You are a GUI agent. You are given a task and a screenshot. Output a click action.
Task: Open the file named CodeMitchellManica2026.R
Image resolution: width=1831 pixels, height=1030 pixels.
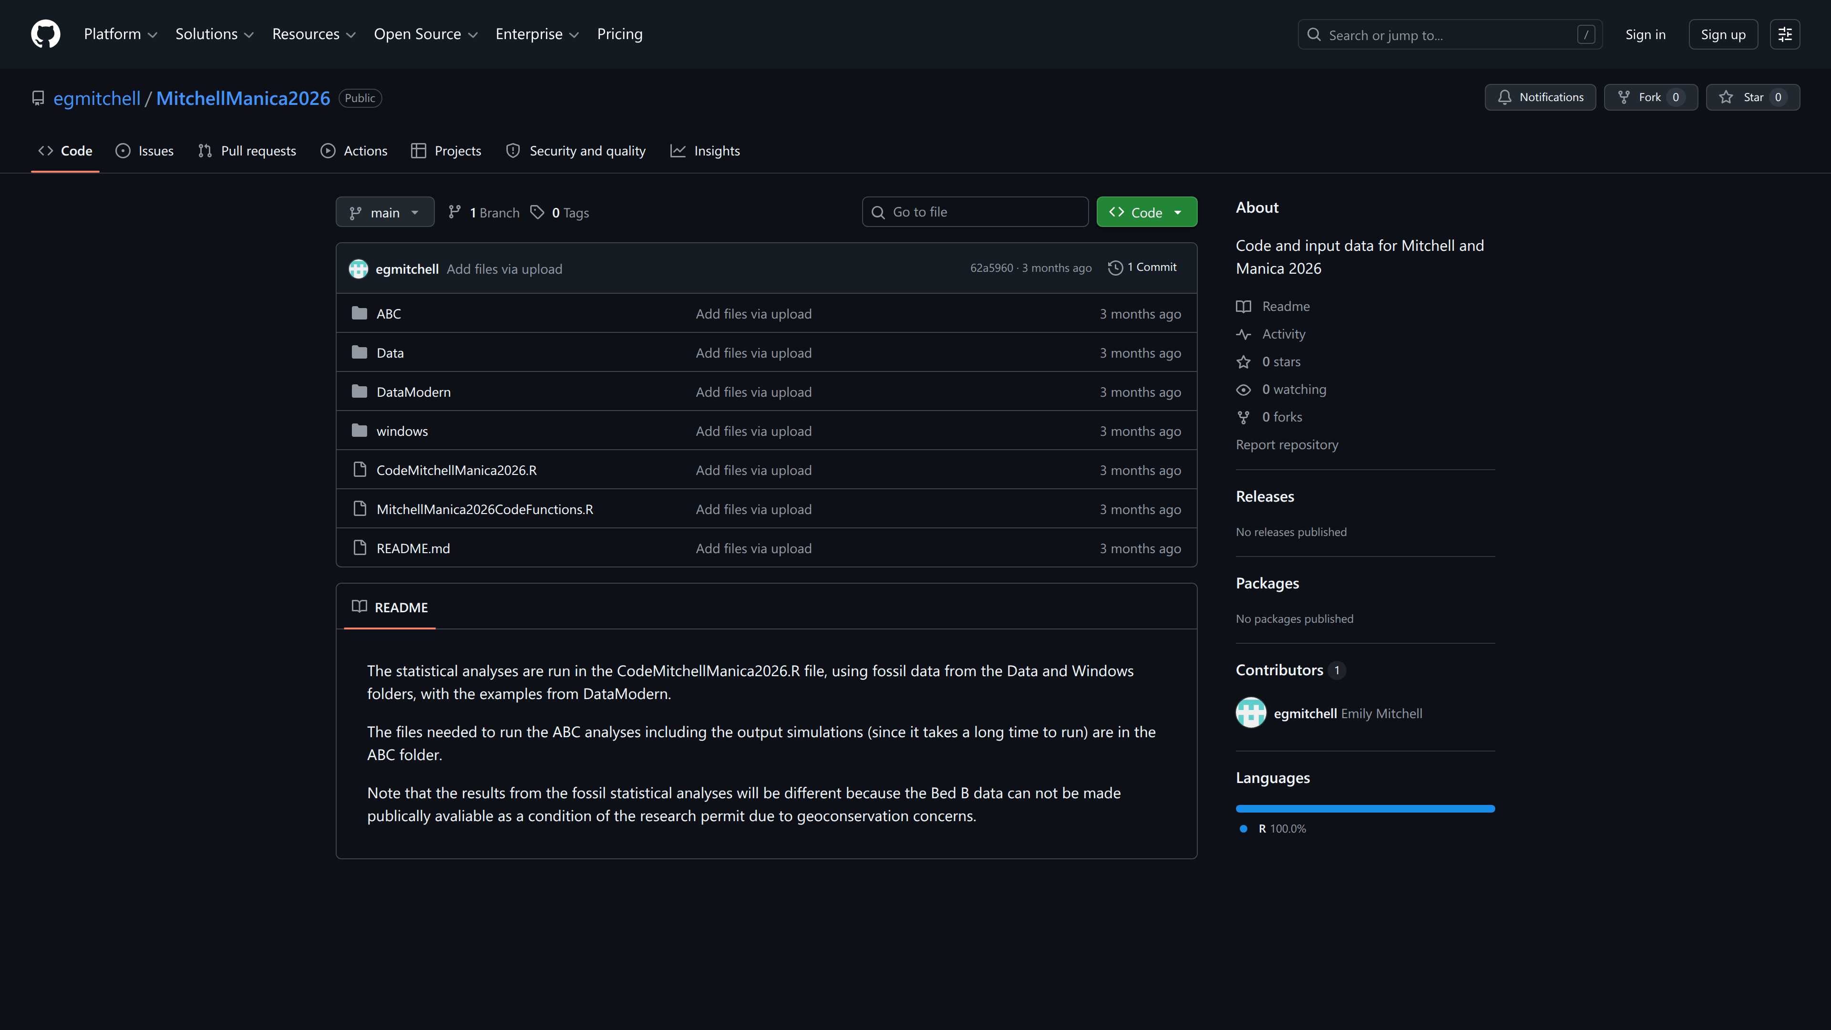pyautogui.click(x=456, y=470)
